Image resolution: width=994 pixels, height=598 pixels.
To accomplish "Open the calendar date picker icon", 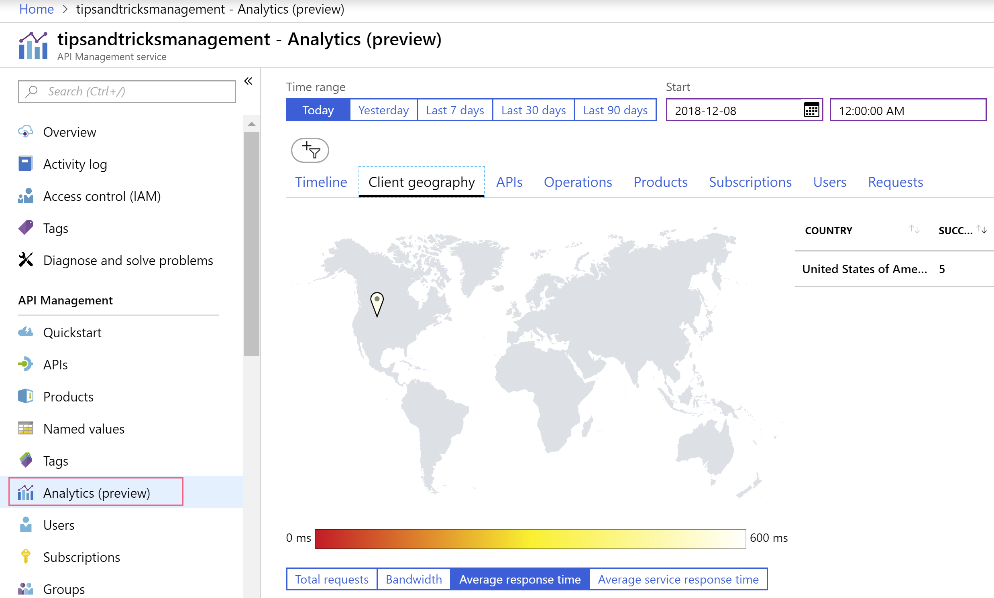I will (812, 110).
